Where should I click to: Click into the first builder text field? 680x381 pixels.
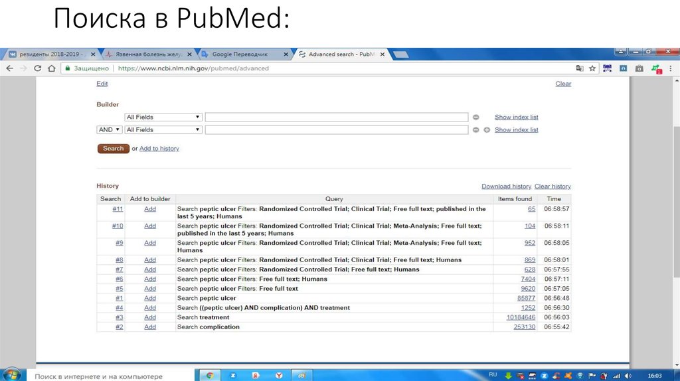point(337,117)
